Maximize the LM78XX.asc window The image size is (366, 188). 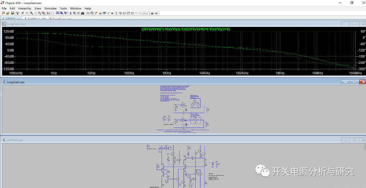point(355,140)
